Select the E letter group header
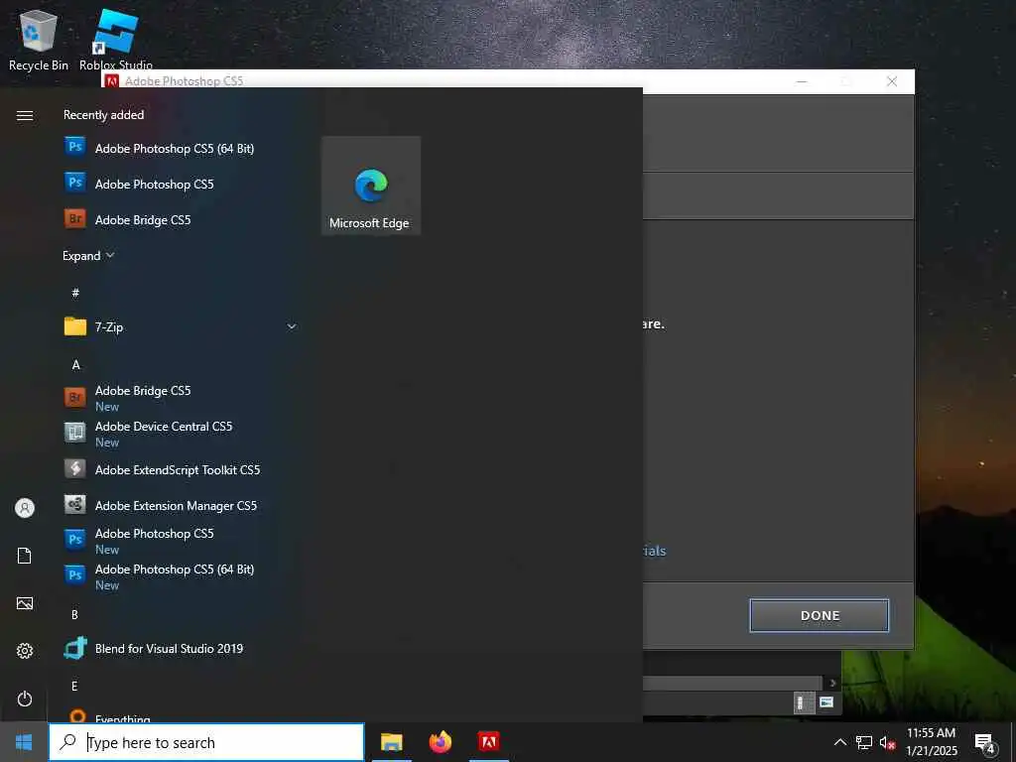The height and width of the screenshot is (762, 1016). coord(74,686)
